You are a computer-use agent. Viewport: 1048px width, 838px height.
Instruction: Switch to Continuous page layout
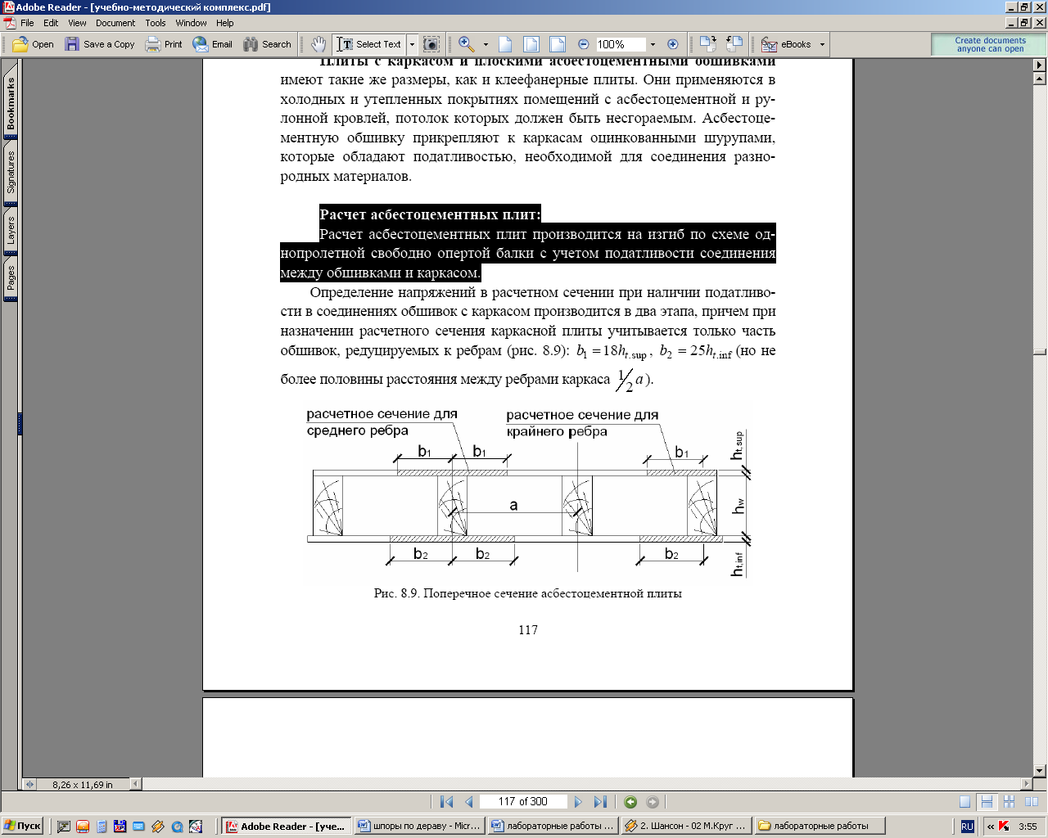[x=987, y=802]
